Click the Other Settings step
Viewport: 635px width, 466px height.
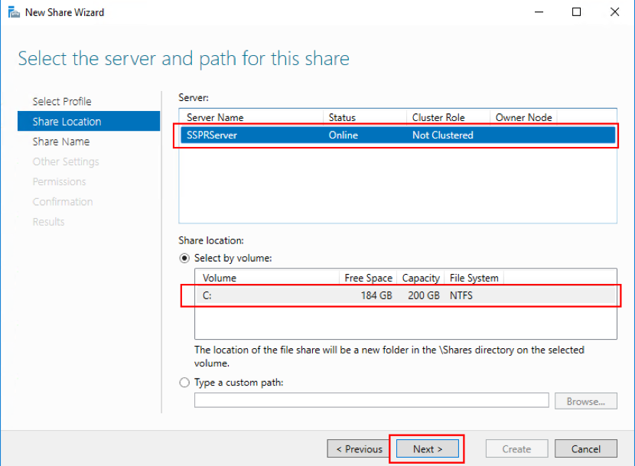66,161
